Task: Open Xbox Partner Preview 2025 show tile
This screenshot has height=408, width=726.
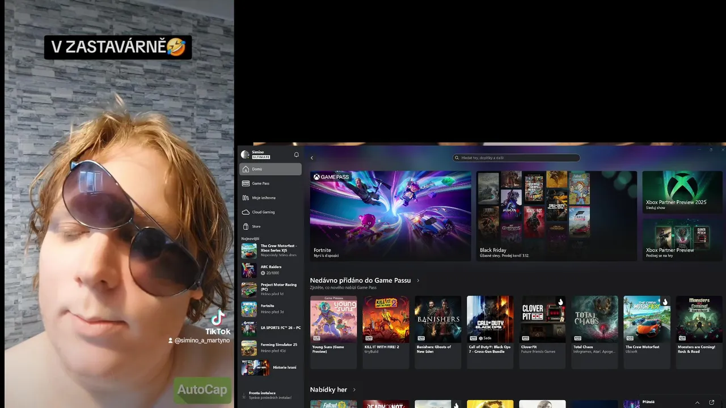Action: pos(682,192)
